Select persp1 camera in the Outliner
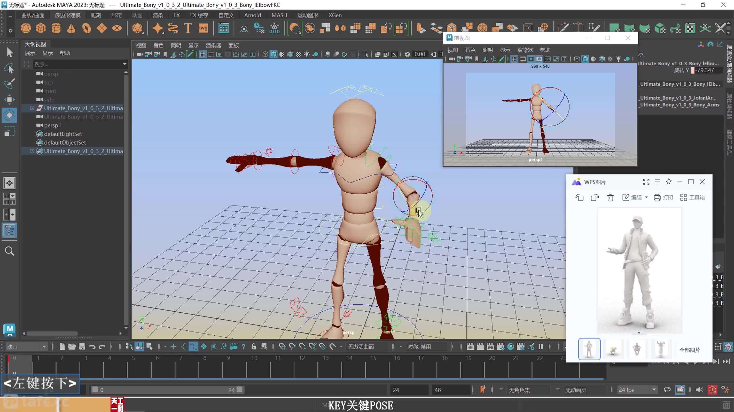Viewport: 734px width, 412px height. 52,125
